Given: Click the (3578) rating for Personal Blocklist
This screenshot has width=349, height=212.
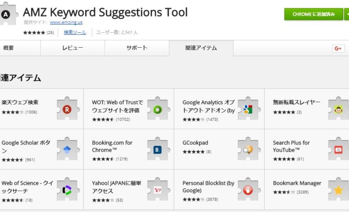Looking at the screenshot, I should click(x=200, y=199).
